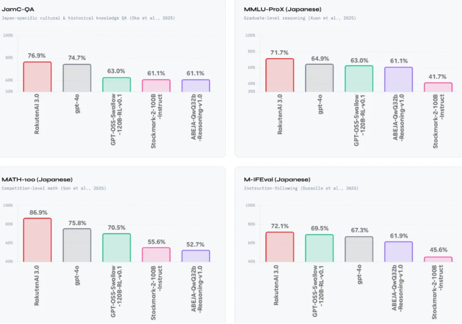Click the 41.7% Stockmark bar in MMLU-ProX
Screen dimensions: 462x324
pyautogui.click(x=438, y=87)
